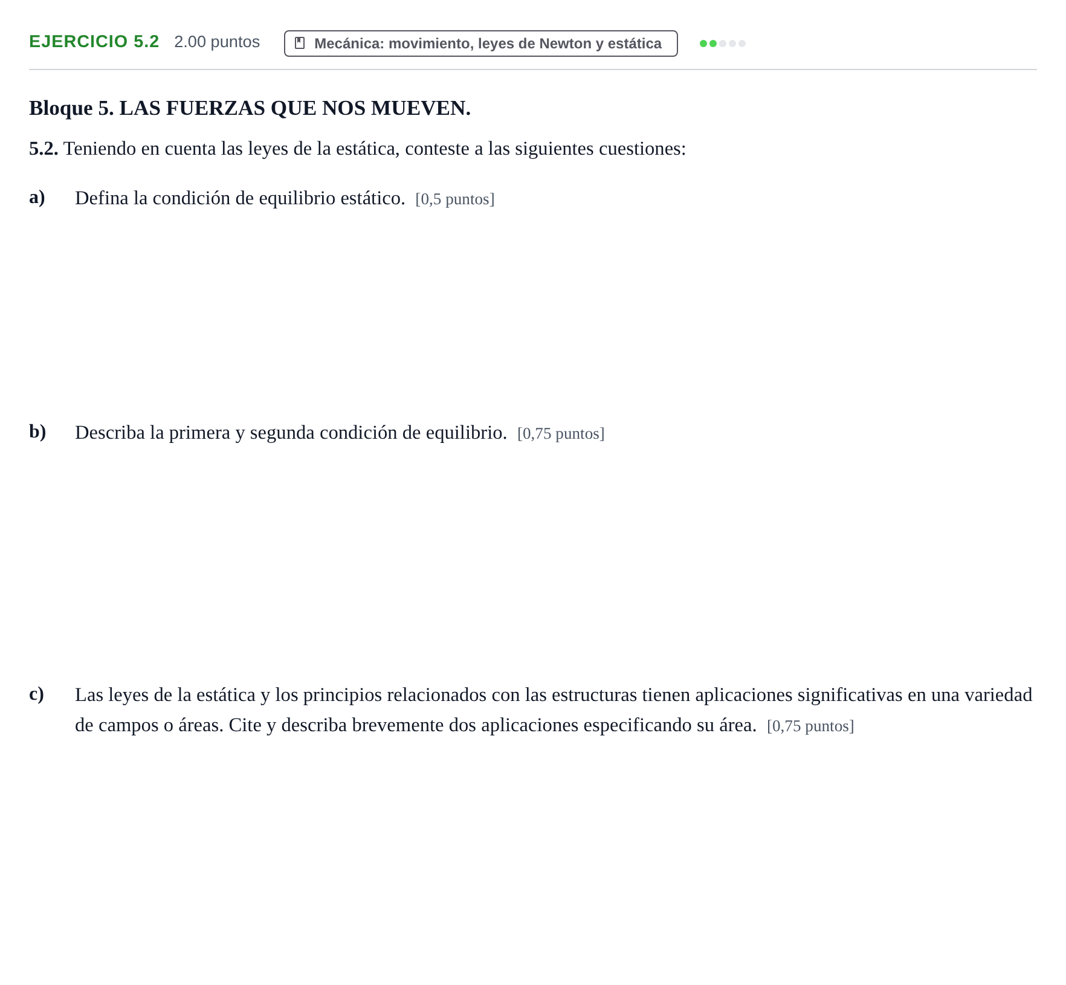Click the [0,5 puntos] mark
This screenshot has width=1066, height=985.
(455, 199)
